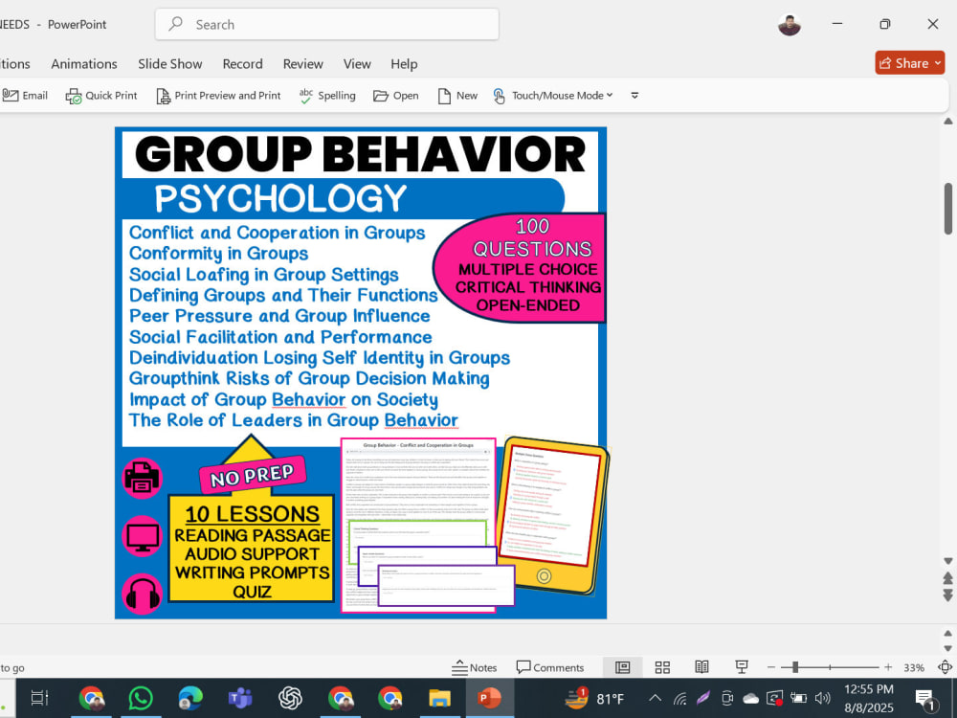Adjust the zoom slider handle
This screenshot has height=718, width=957.
click(795, 667)
